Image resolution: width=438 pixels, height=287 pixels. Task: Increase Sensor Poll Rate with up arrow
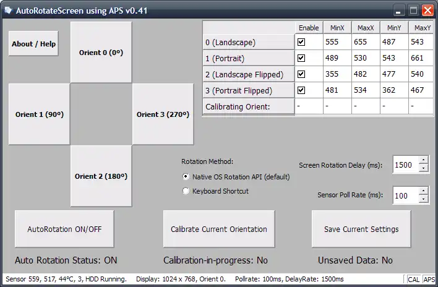pos(424,191)
